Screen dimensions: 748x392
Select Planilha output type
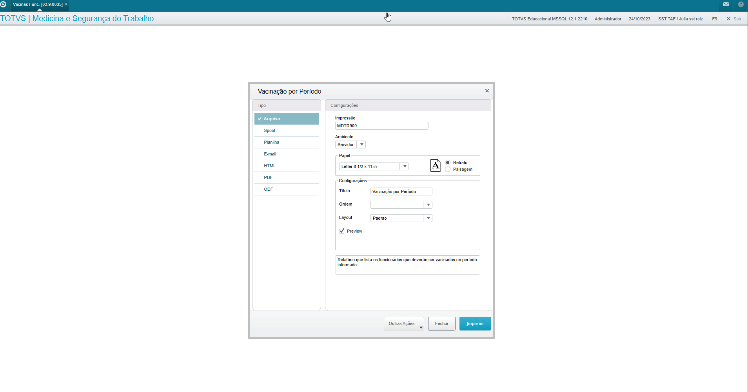[287, 142]
